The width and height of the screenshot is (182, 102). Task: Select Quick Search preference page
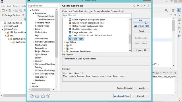coord(41,54)
